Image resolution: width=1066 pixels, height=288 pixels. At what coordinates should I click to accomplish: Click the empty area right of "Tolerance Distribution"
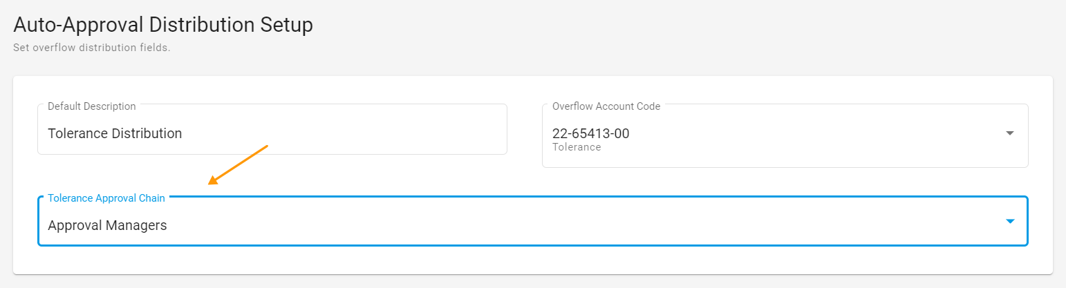tap(346, 133)
